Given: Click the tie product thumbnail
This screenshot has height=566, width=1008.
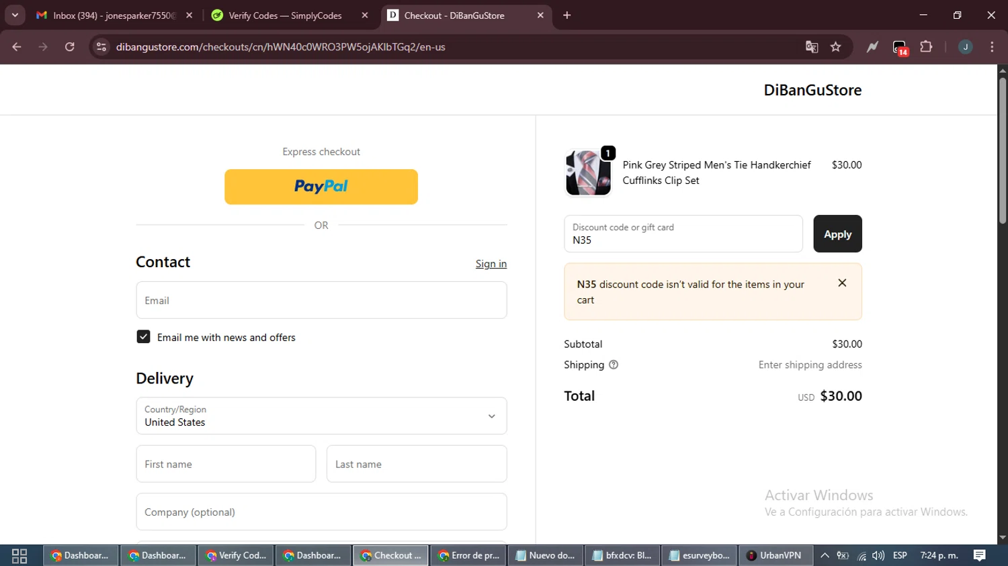Looking at the screenshot, I should click(x=588, y=173).
